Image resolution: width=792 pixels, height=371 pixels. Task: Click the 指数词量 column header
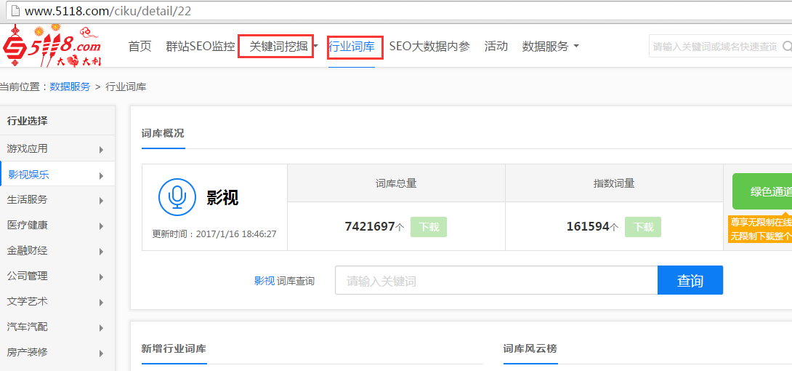point(614,183)
